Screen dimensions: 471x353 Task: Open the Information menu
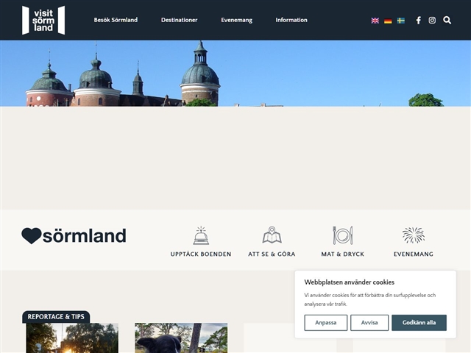[291, 20]
